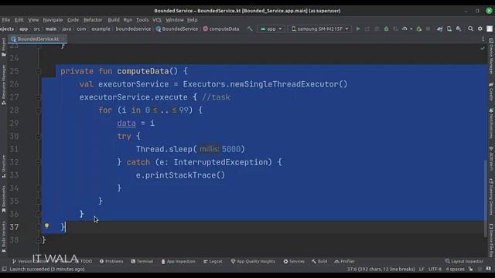Screen dimensions: 495x278
Task: Toggle the read-only lock icon in status bar
Action: [x=471, y=270]
